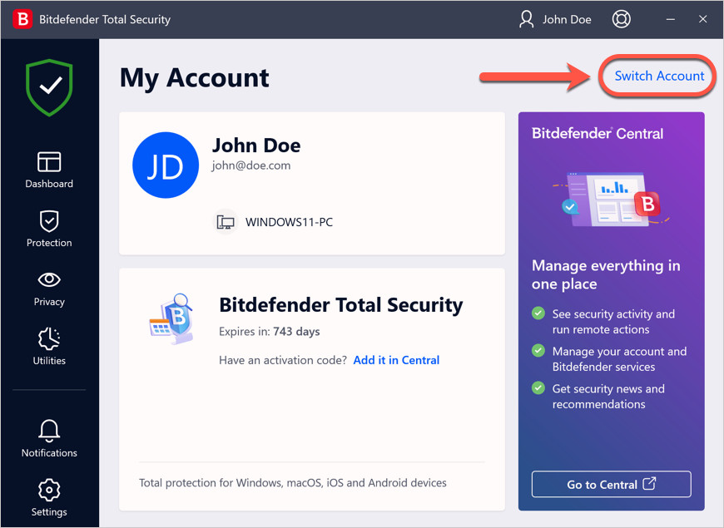Click the Bitdefender Total Security product icon

(172, 318)
